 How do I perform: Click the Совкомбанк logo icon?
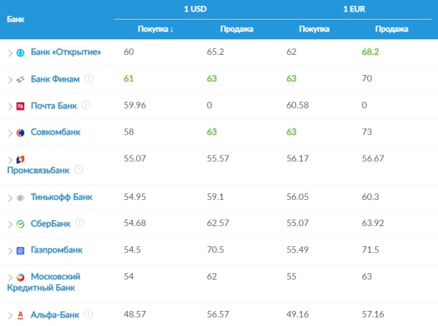[20, 133]
